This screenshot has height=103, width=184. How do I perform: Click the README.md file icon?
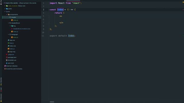coord(7,60)
